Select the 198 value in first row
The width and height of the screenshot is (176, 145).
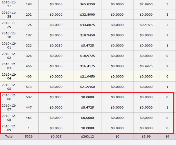tap(29, 4)
